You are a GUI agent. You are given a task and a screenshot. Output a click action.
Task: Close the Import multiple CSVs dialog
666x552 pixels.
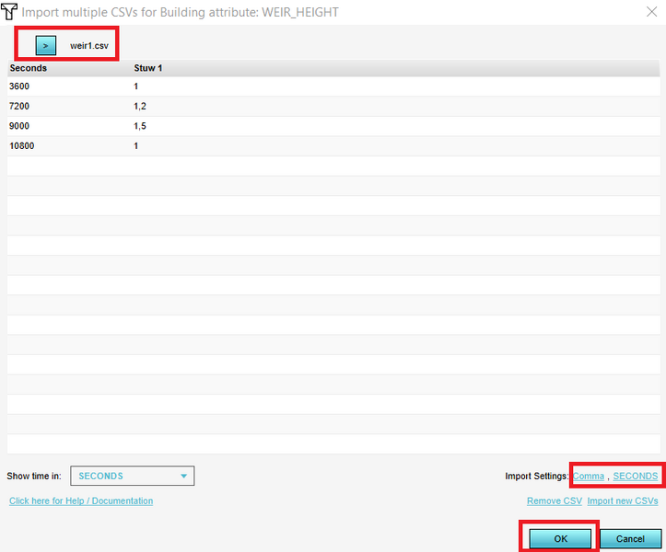click(x=651, y=12)
